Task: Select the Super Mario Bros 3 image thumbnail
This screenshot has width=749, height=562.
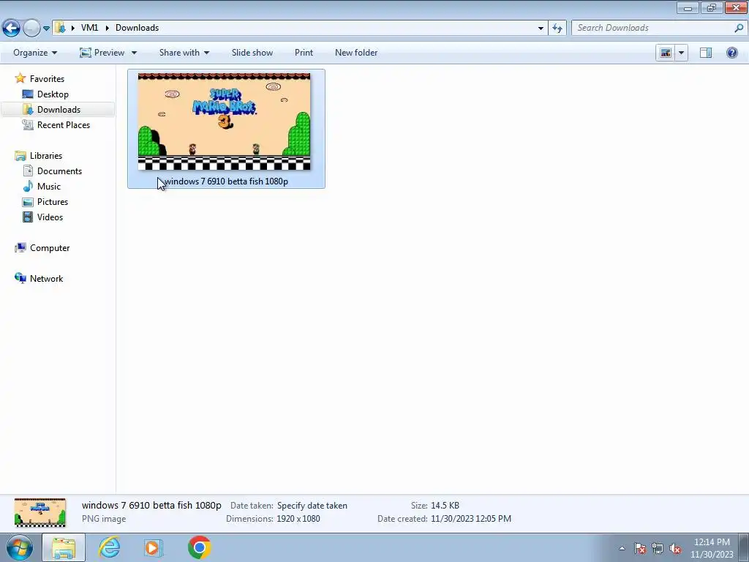Action: [224, 121]
